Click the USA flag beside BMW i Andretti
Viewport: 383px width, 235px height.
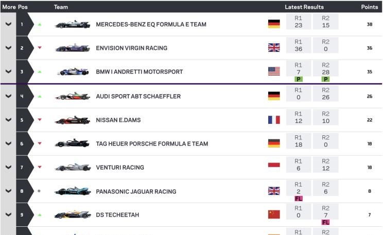(274, 71)
